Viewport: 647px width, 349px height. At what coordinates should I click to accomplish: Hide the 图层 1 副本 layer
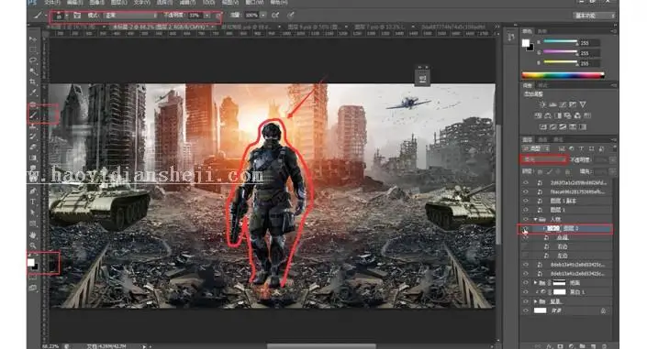click(x=526, y=201)
